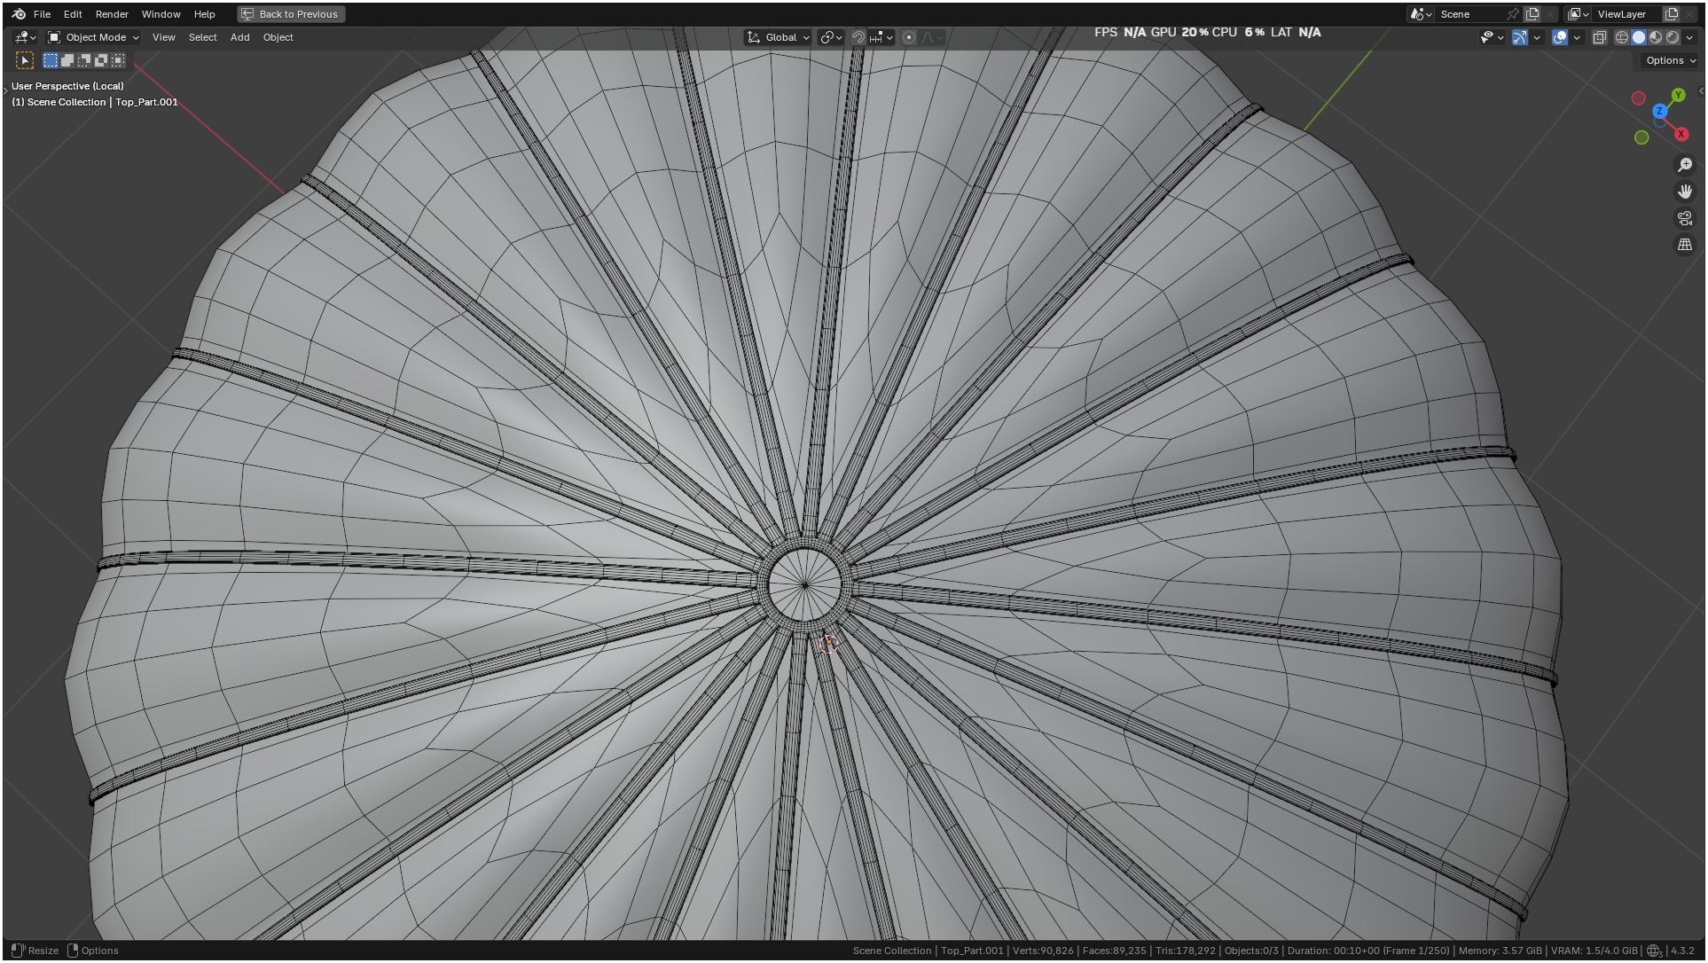Click the Y axis on navigation gizmo

[1678, 95]
